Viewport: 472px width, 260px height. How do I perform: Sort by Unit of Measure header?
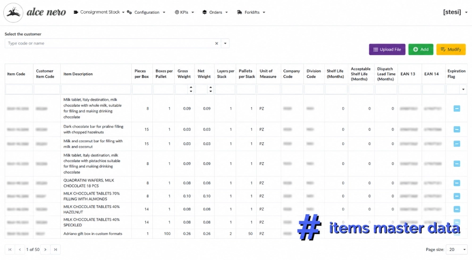[x=268, y=74]
